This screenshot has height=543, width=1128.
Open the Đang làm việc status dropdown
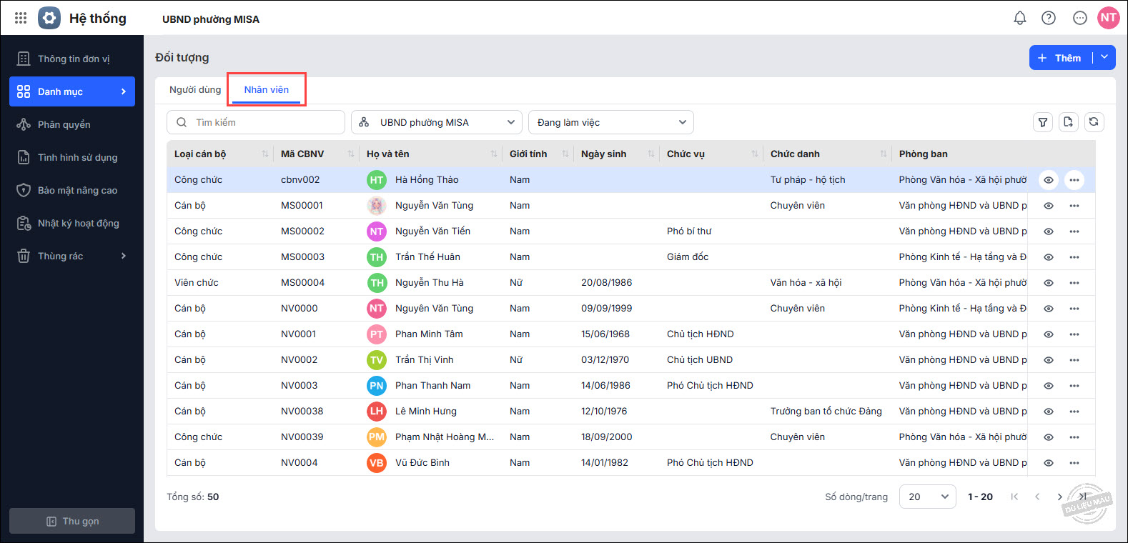tap(610, 122)
